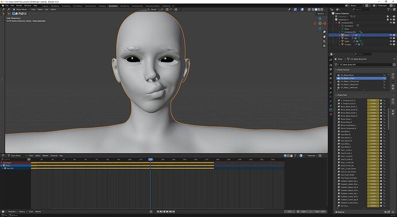This screenshot has height=217, width=397.
Task: Click the blue current frame playhead marker
Action: (150, 159)
